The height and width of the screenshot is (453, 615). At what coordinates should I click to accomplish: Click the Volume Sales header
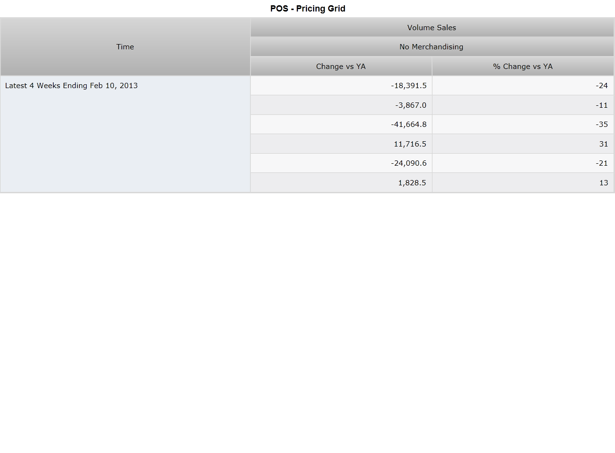pyautogui.click(x=432, y=27)
